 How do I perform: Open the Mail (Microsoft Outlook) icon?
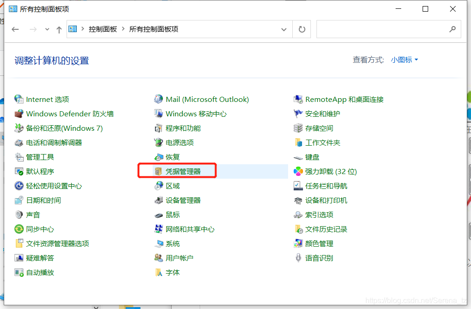point(159,100)
